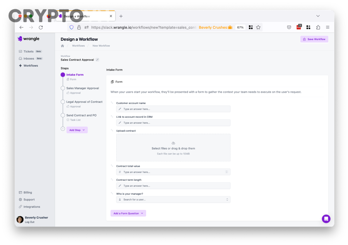Select the Intake Form step
Screen dimensions: 348x245
point(75,75)
